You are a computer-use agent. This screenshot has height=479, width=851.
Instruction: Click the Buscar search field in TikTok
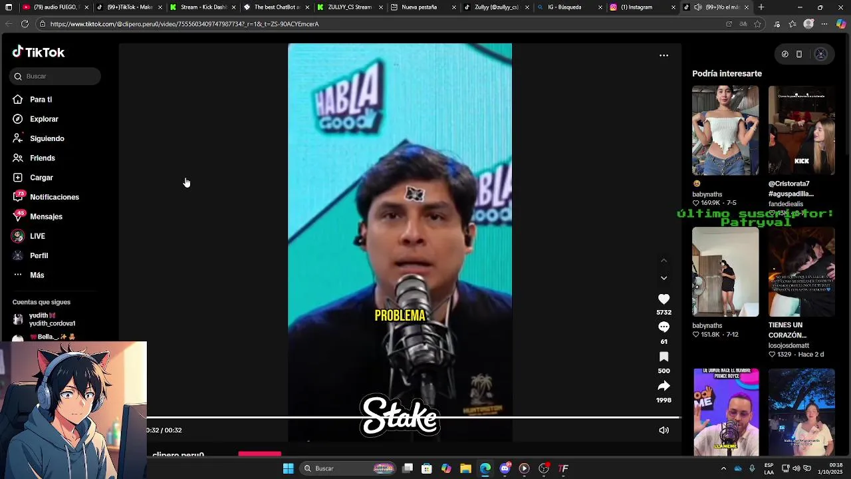tap(55, 77)
